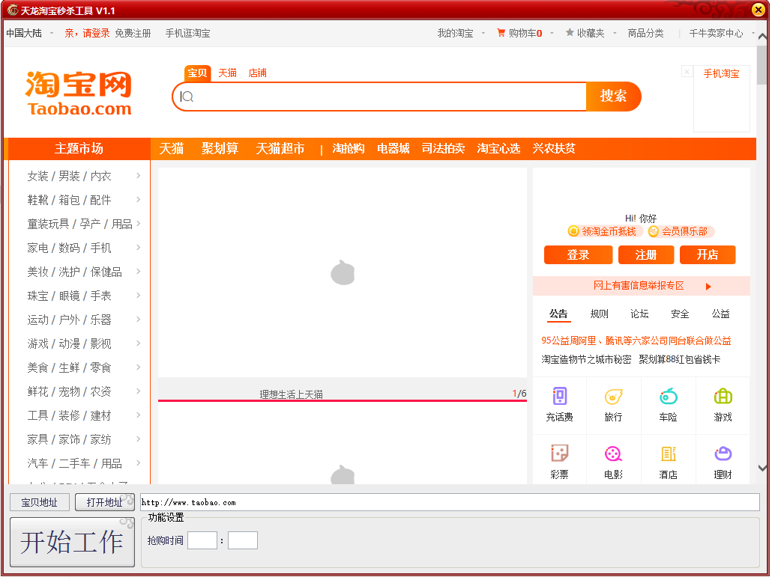Screen dimensions: 772x580
Task: Open 95公益周 announcement link
Action: (636, 341)
